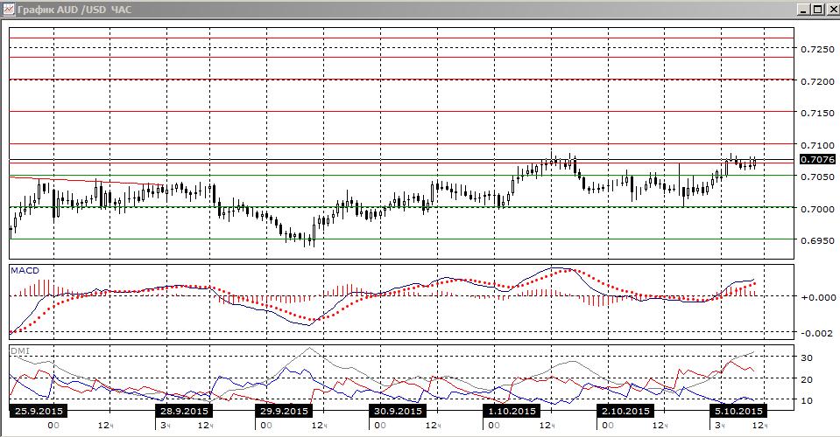Select the 2.10.2015 date marker

[625, 411]
